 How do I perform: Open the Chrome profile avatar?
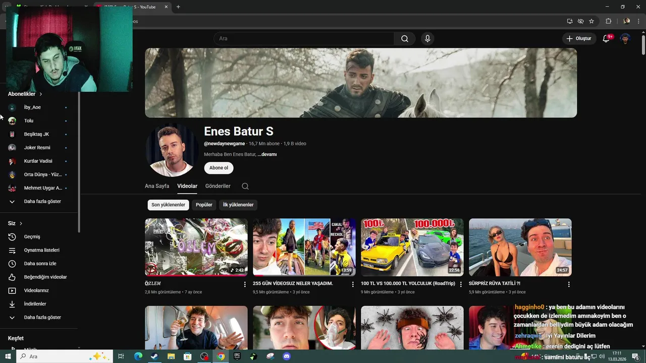(627, 21)
